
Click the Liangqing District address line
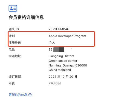(62, 56)
